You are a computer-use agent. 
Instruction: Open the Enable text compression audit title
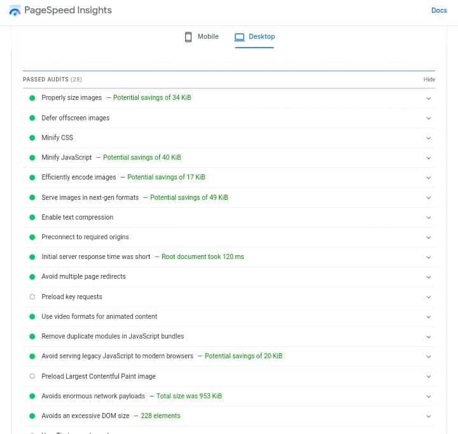tap(78, 218)
